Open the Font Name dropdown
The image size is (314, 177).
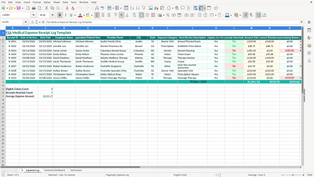click(x=33, y=15)
